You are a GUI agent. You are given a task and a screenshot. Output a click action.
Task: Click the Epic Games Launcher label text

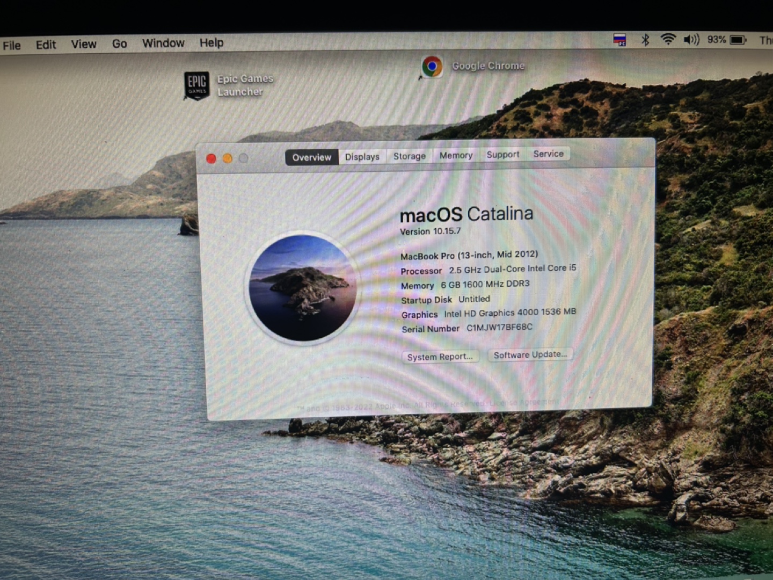click(x=245, y=85)
